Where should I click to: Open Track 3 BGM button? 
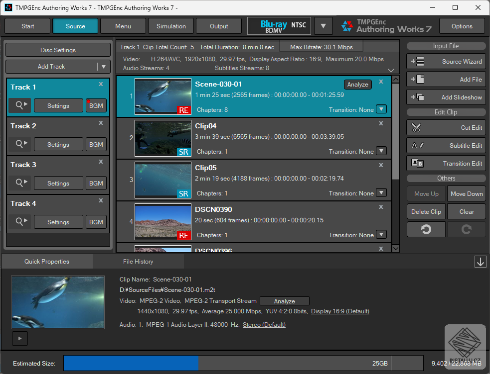tap(96, 183)
